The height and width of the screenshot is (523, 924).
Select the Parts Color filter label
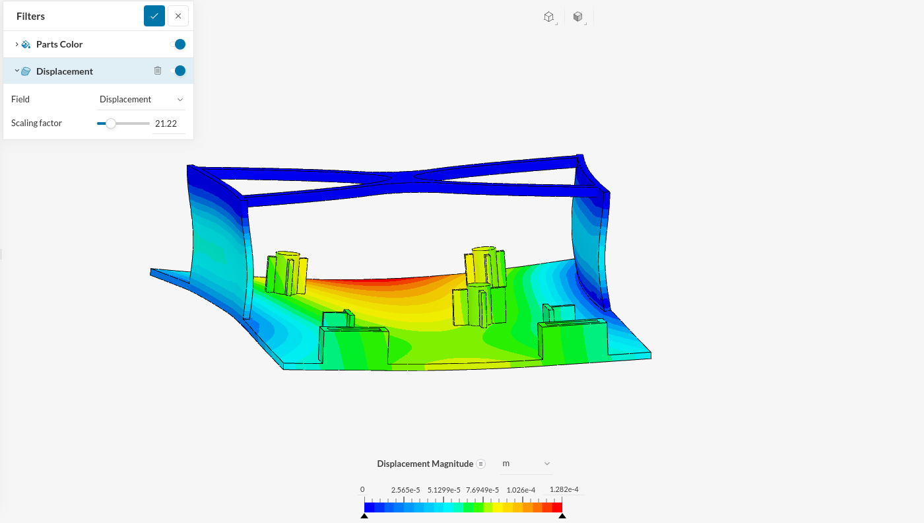59,44
